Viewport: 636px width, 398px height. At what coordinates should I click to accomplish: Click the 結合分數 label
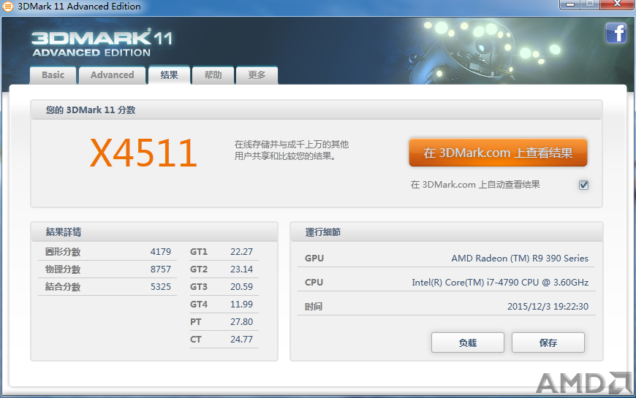[x=63, y=286]
